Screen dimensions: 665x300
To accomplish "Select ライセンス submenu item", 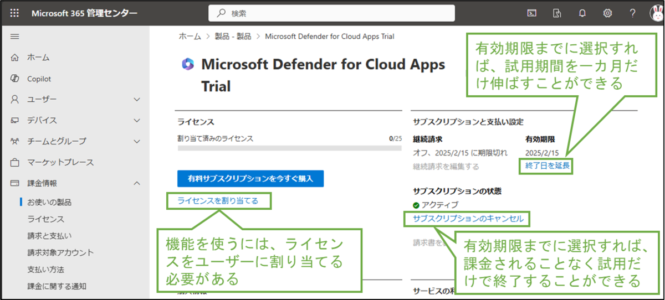I will 45,219.
